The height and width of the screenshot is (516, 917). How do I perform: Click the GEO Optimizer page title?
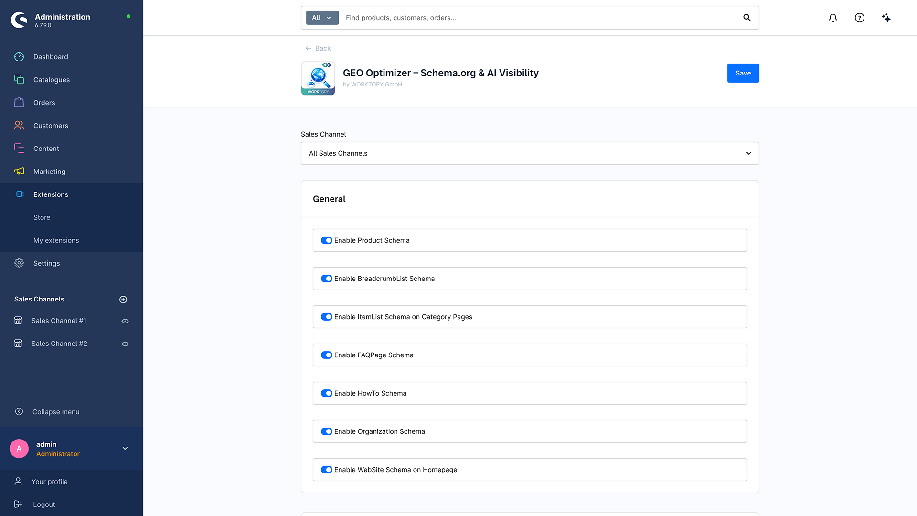[441, 73]
